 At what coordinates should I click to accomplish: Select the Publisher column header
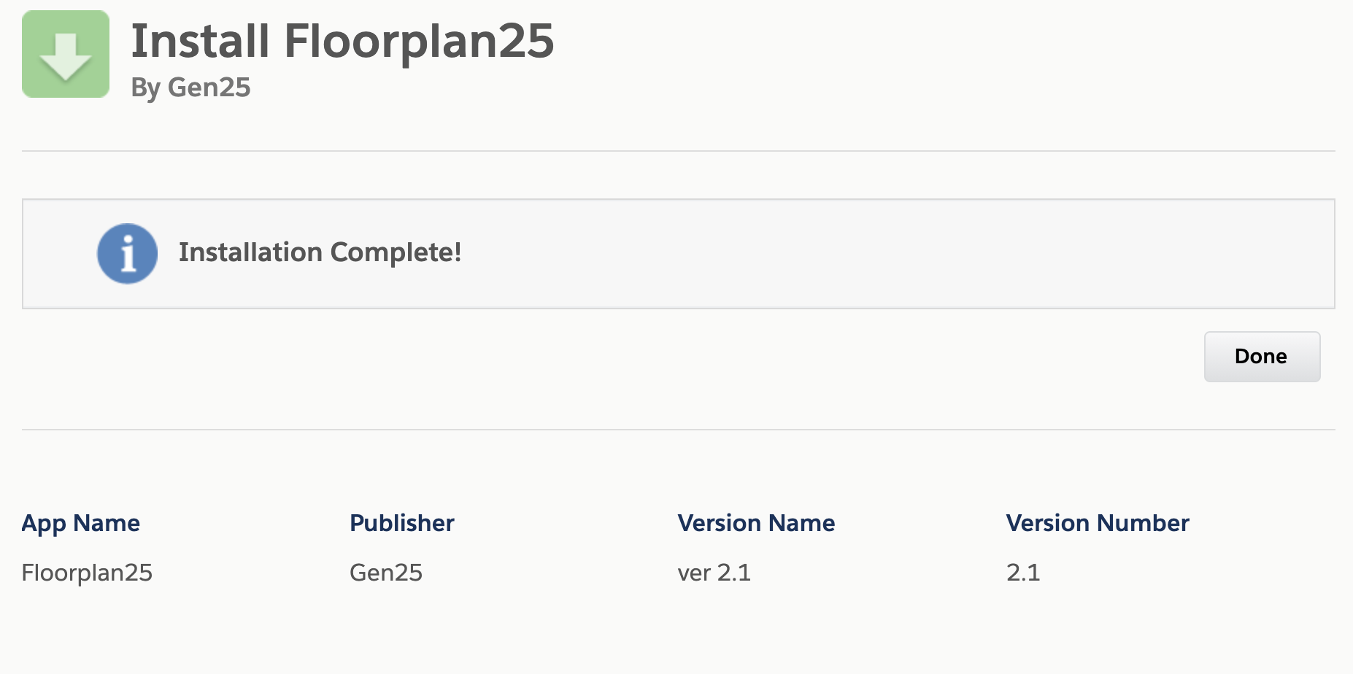[401, 523]
